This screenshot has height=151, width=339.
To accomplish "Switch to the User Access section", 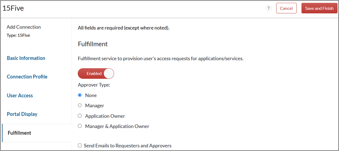I will point(20,95).
